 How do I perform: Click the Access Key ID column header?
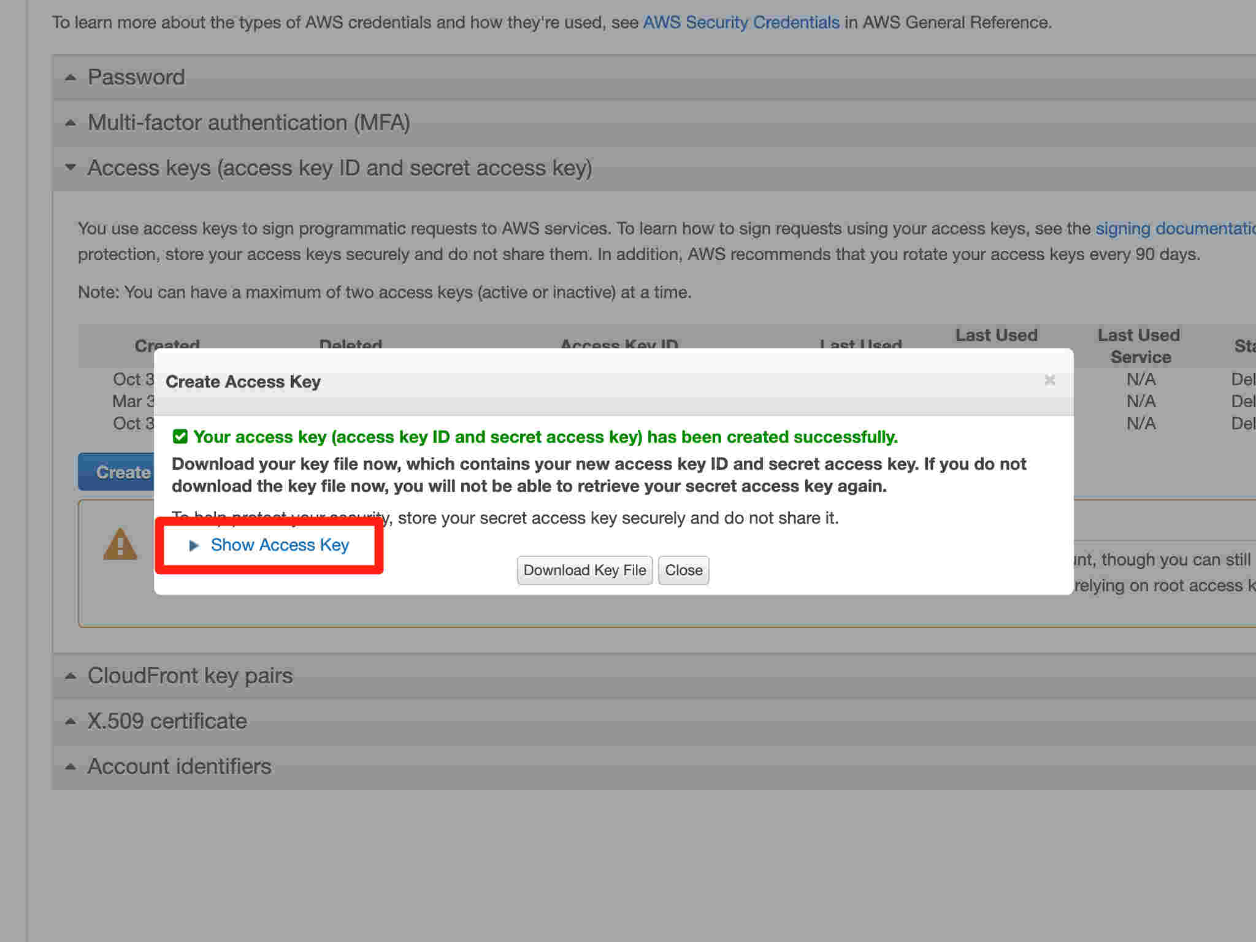click(619, 345)
